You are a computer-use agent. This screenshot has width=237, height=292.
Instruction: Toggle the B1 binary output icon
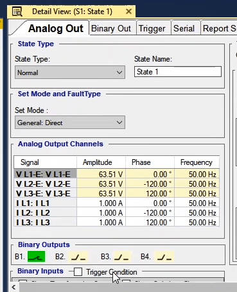pos(37,257)
